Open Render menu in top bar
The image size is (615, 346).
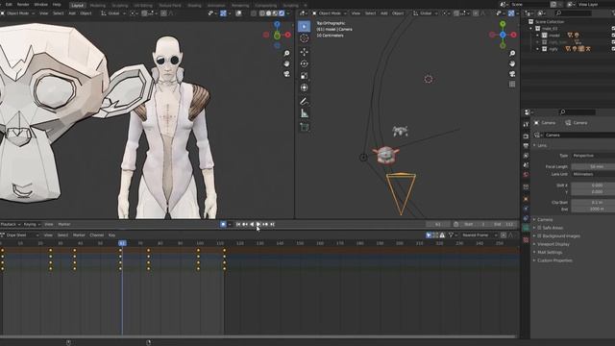pos(23,4)
